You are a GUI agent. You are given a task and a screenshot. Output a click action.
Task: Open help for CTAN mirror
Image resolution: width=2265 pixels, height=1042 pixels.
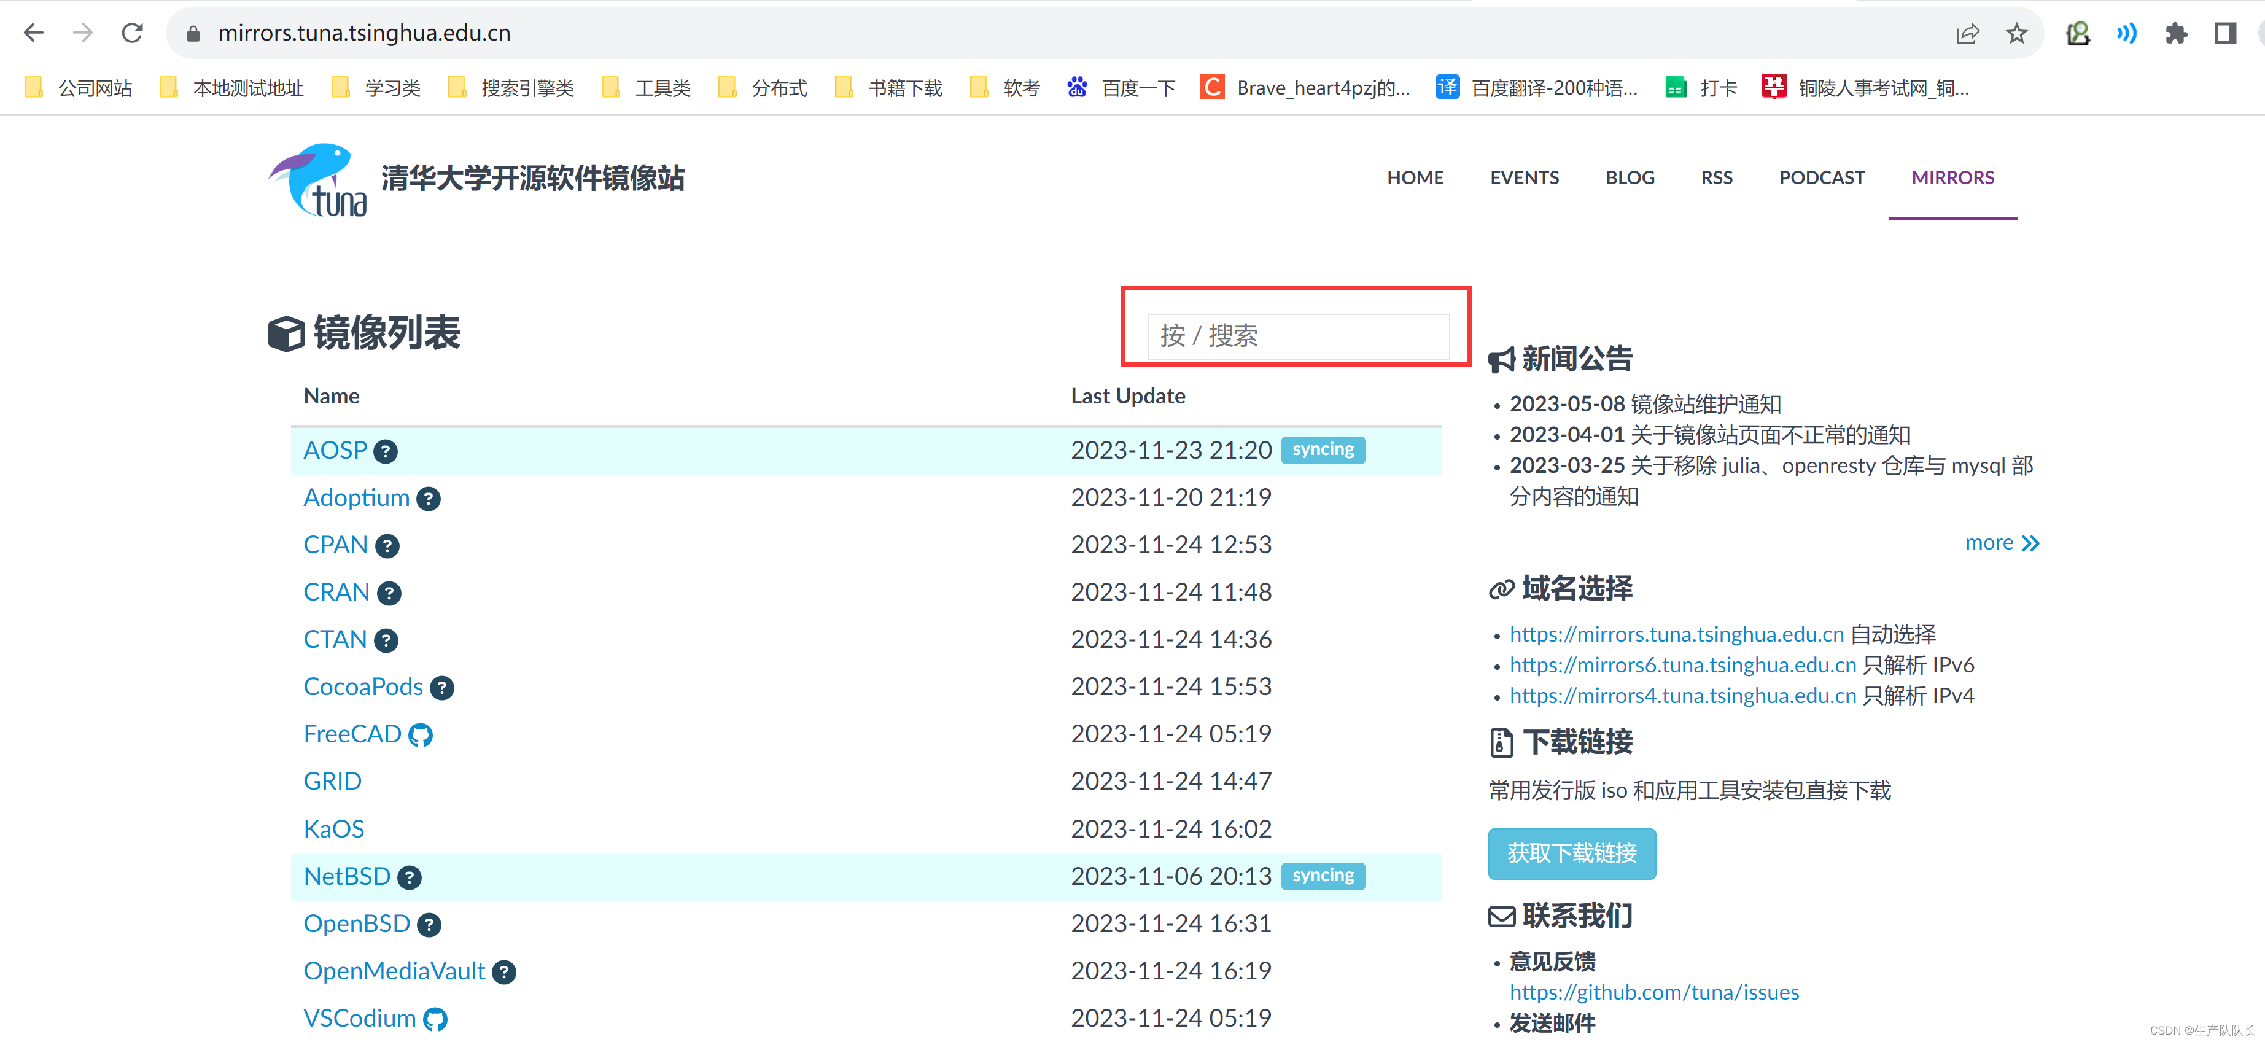tap(386, 640)
